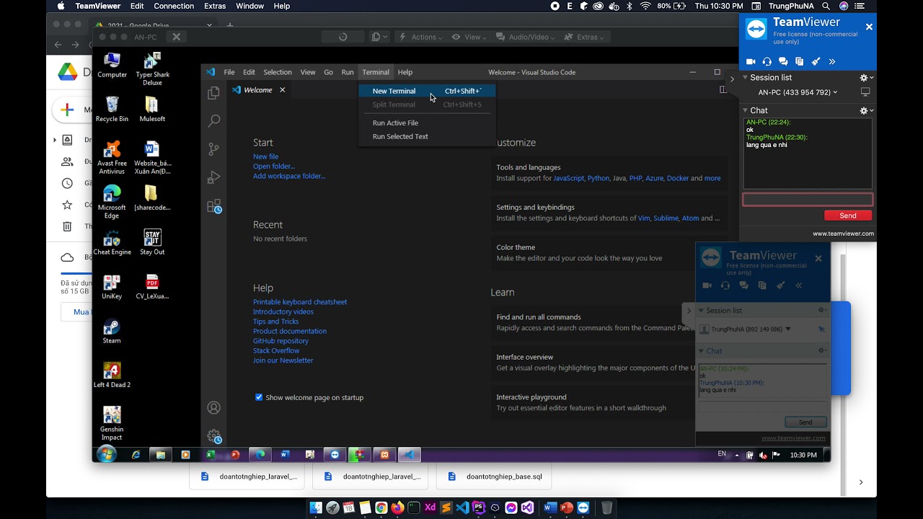
Task: Open file transfer icon in TeamViewer panel
Action: point(800,62)
